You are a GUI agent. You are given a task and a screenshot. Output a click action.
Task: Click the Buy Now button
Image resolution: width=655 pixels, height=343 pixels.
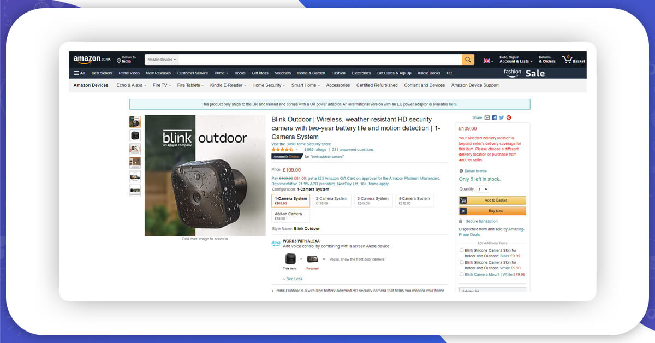[493, 211]
